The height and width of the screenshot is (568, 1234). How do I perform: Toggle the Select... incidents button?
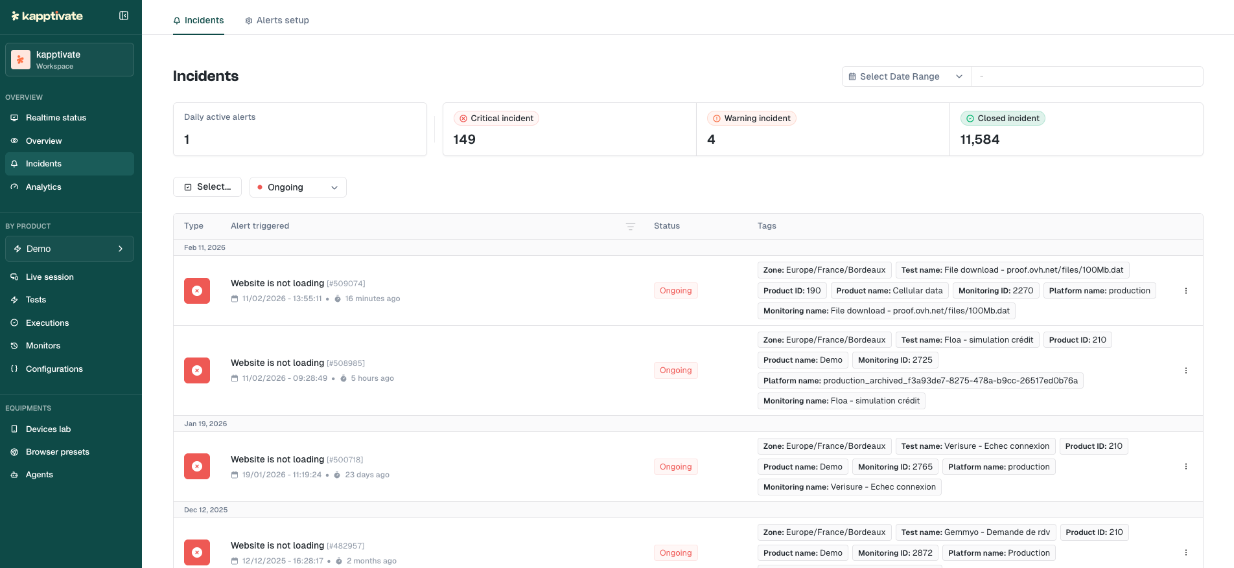point(207,187)
